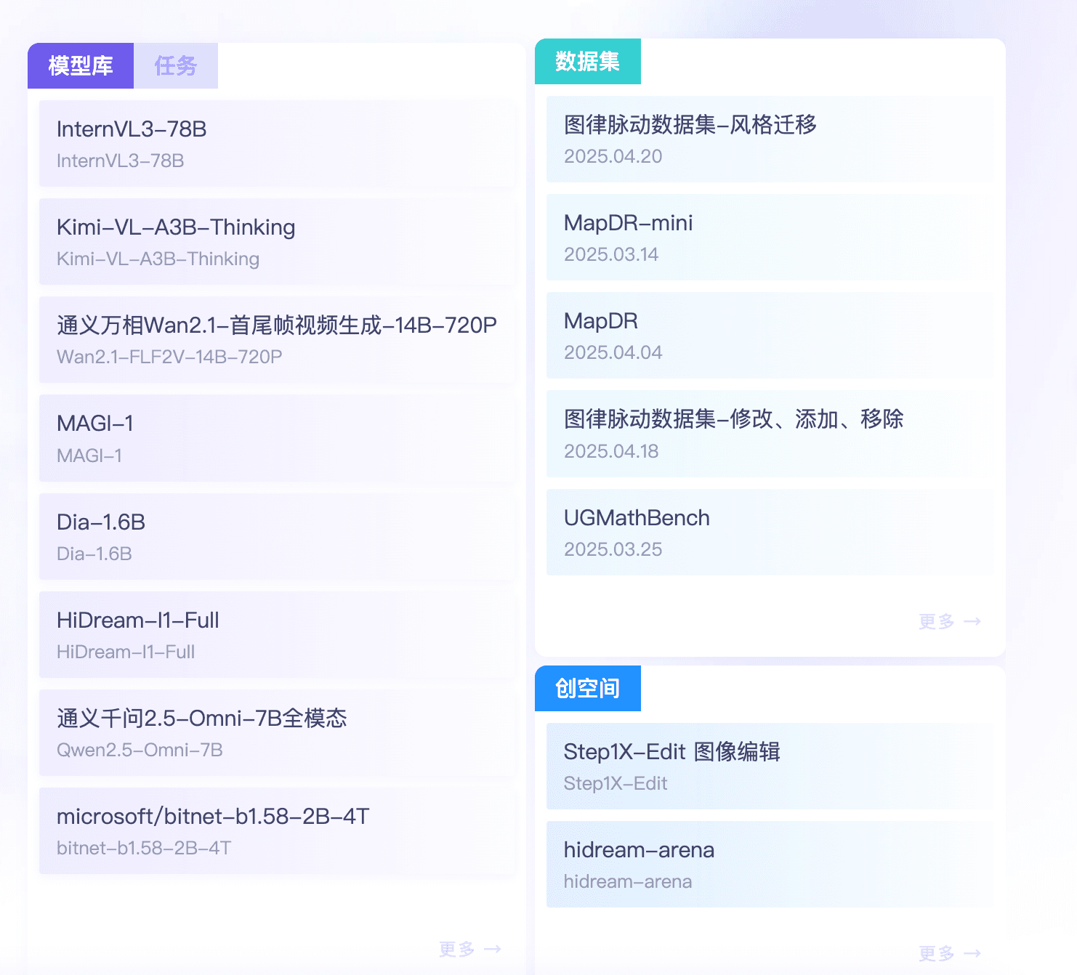The height and width of the screenshot is (975, 1077).
Task: Open the MapDR-mini dataset
Action: 770,237
